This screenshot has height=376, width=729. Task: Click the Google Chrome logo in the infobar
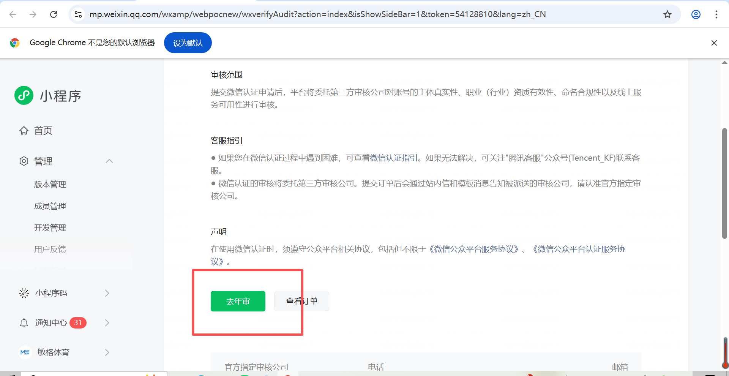tap(15, 43)
